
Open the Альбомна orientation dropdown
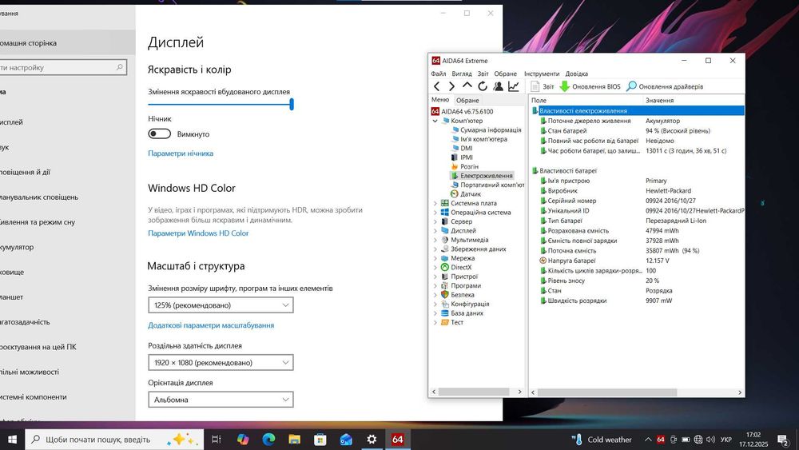[221, 400]
